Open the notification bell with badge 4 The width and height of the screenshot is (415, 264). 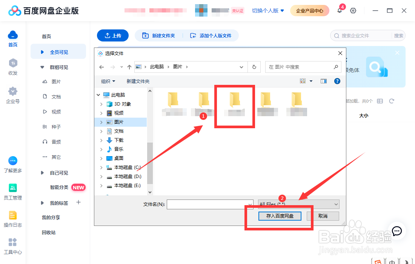(x=340, y=11)
